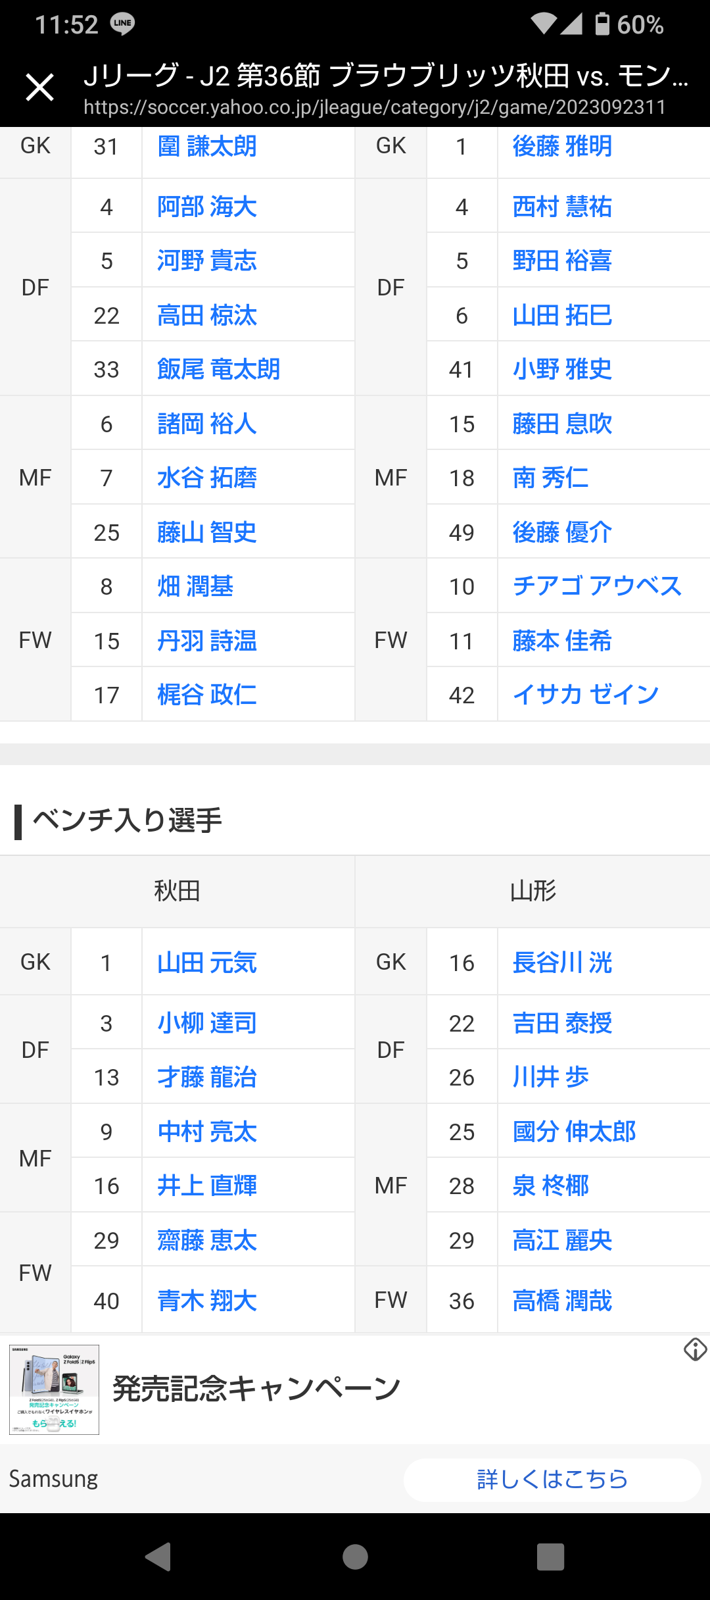Close the in-app browser with X
710x1600 pixels.
[x=39, y=87]
